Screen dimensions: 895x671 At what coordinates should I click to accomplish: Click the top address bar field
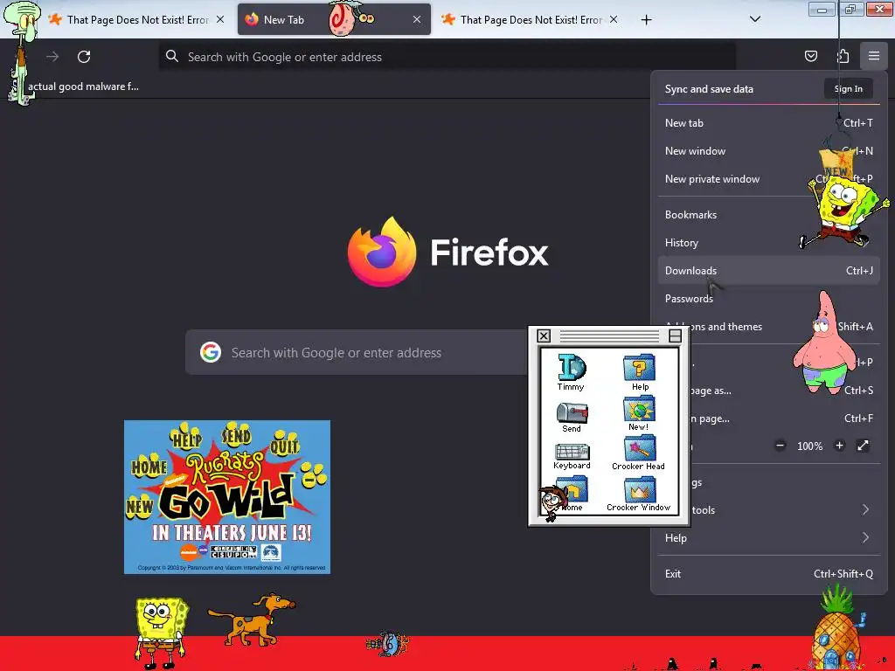(447, 57)
